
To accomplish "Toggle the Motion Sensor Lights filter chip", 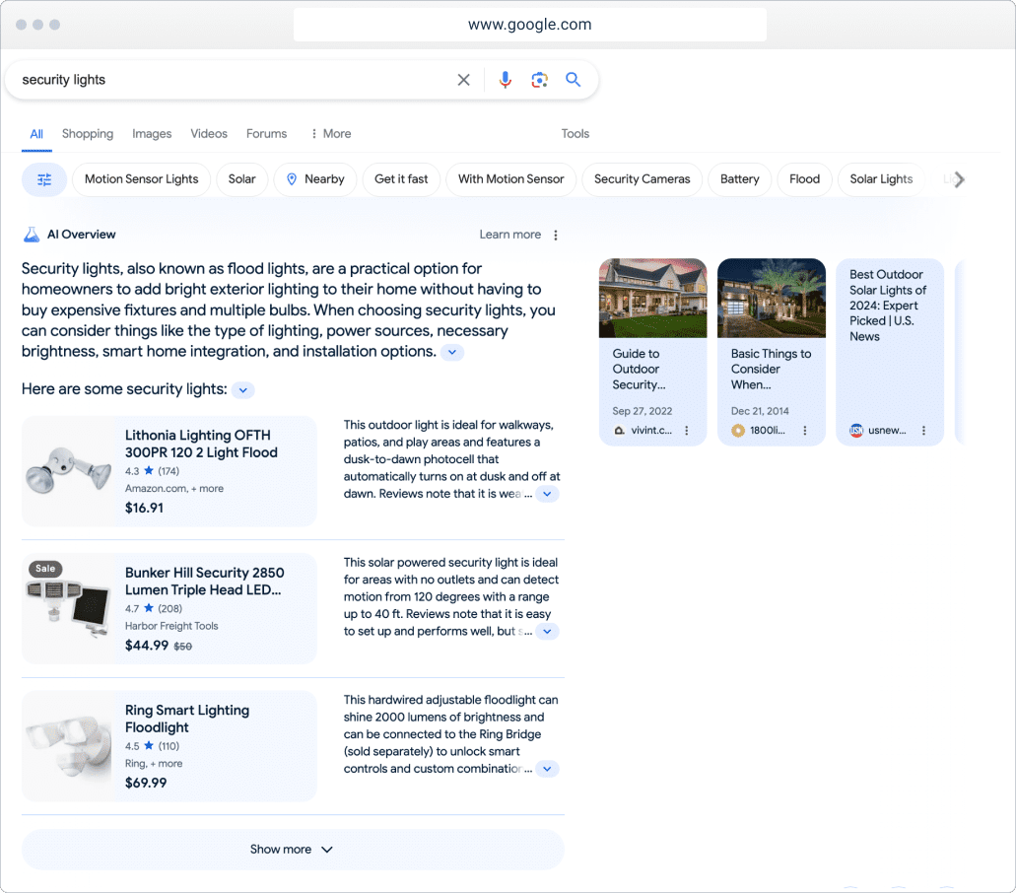I will 141,179.
